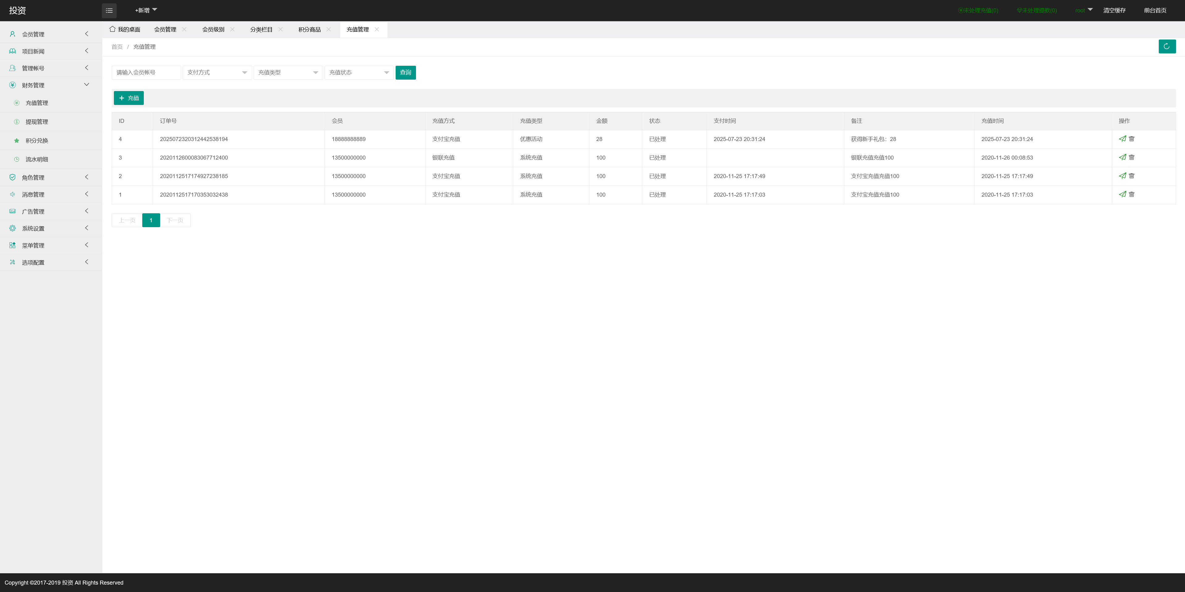Open 提现管理 in the sidebar
Viewport: 1185px width, 592px height.
click(37, 122)
